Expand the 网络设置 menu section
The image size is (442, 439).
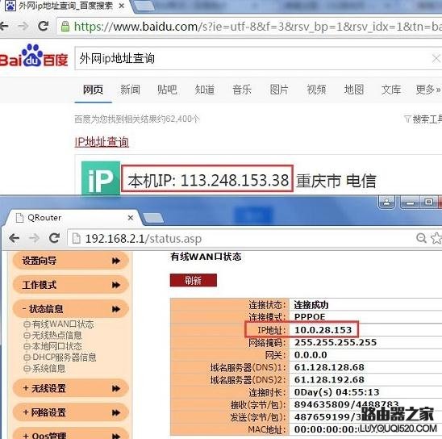click(x=71, y=412)
